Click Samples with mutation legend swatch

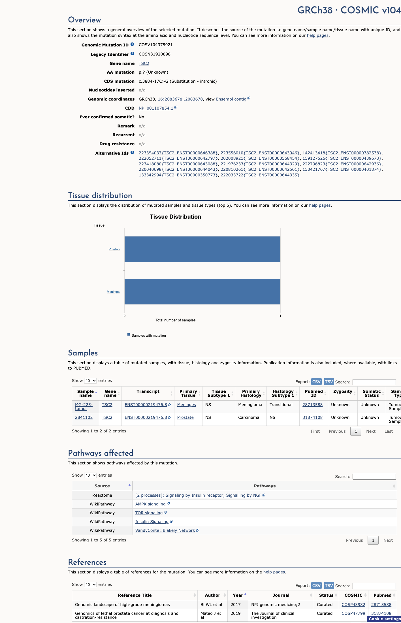tap(129, 335)
